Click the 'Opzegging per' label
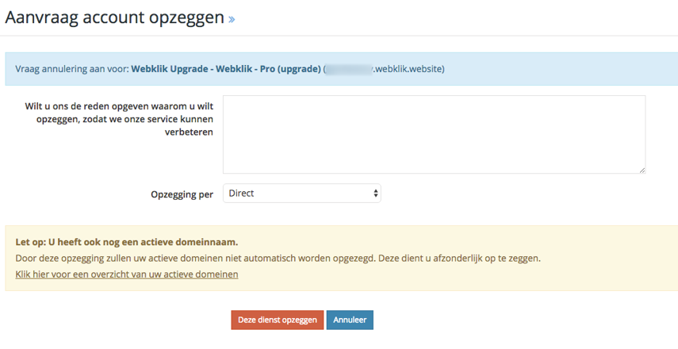The width and height of the screenshot is (678, 349). (182, 194)
